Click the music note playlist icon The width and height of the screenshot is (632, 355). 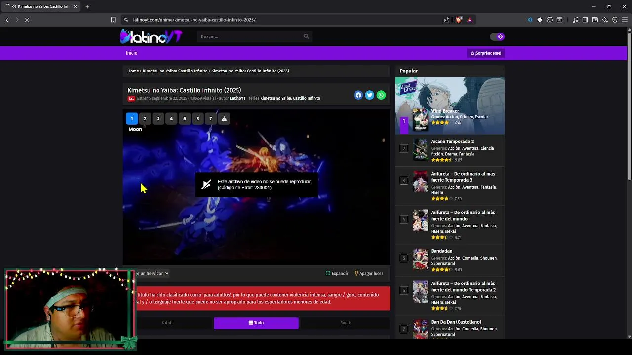pyautogui.click(x=575, y=20)
